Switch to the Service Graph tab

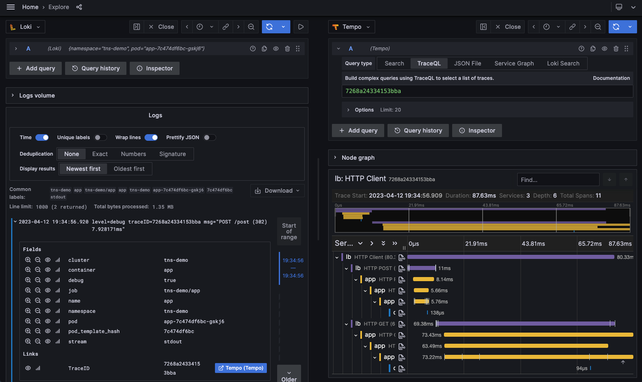[514, 63]
